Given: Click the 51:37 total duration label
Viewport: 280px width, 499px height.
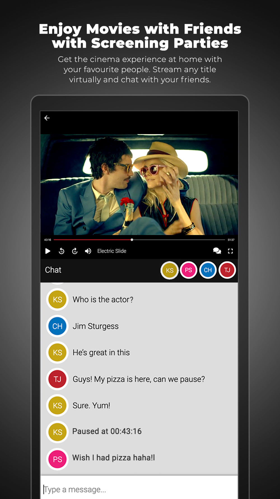Looking at the screenshot, I should coord(231,240).
